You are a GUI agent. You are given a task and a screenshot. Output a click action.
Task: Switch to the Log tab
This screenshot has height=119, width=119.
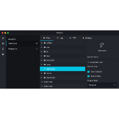(60, 38)
